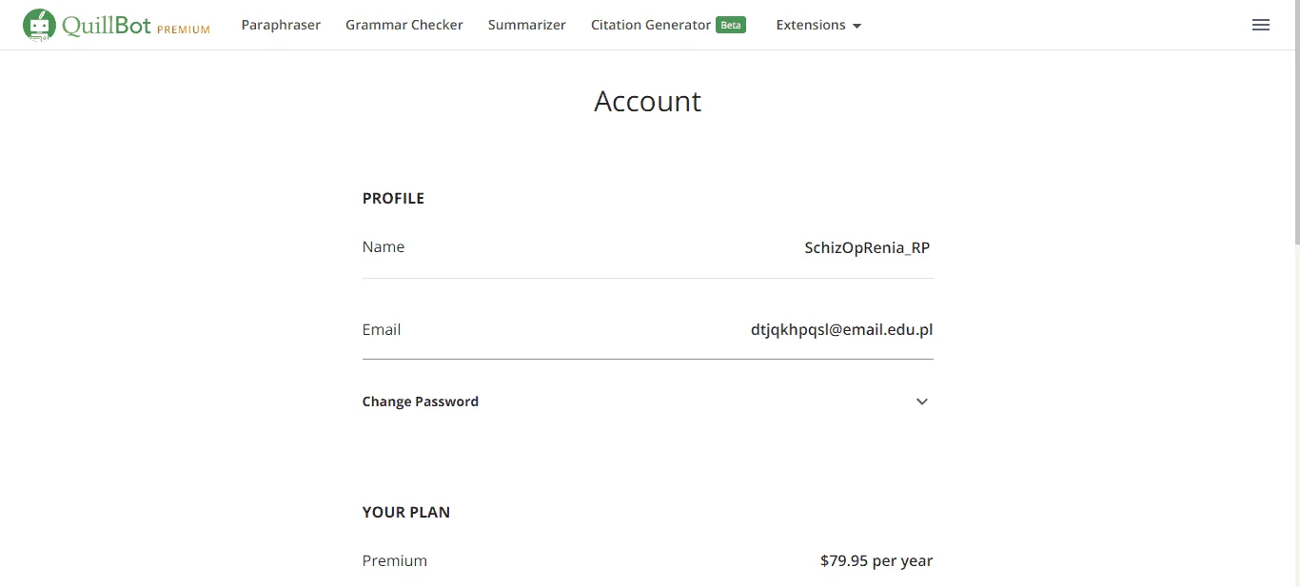
Task: Click the Name label in Profile
Action: pos(384,246)
